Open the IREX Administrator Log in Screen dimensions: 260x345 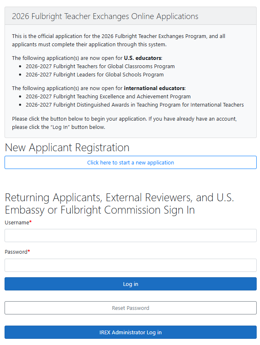pos(130,332)
